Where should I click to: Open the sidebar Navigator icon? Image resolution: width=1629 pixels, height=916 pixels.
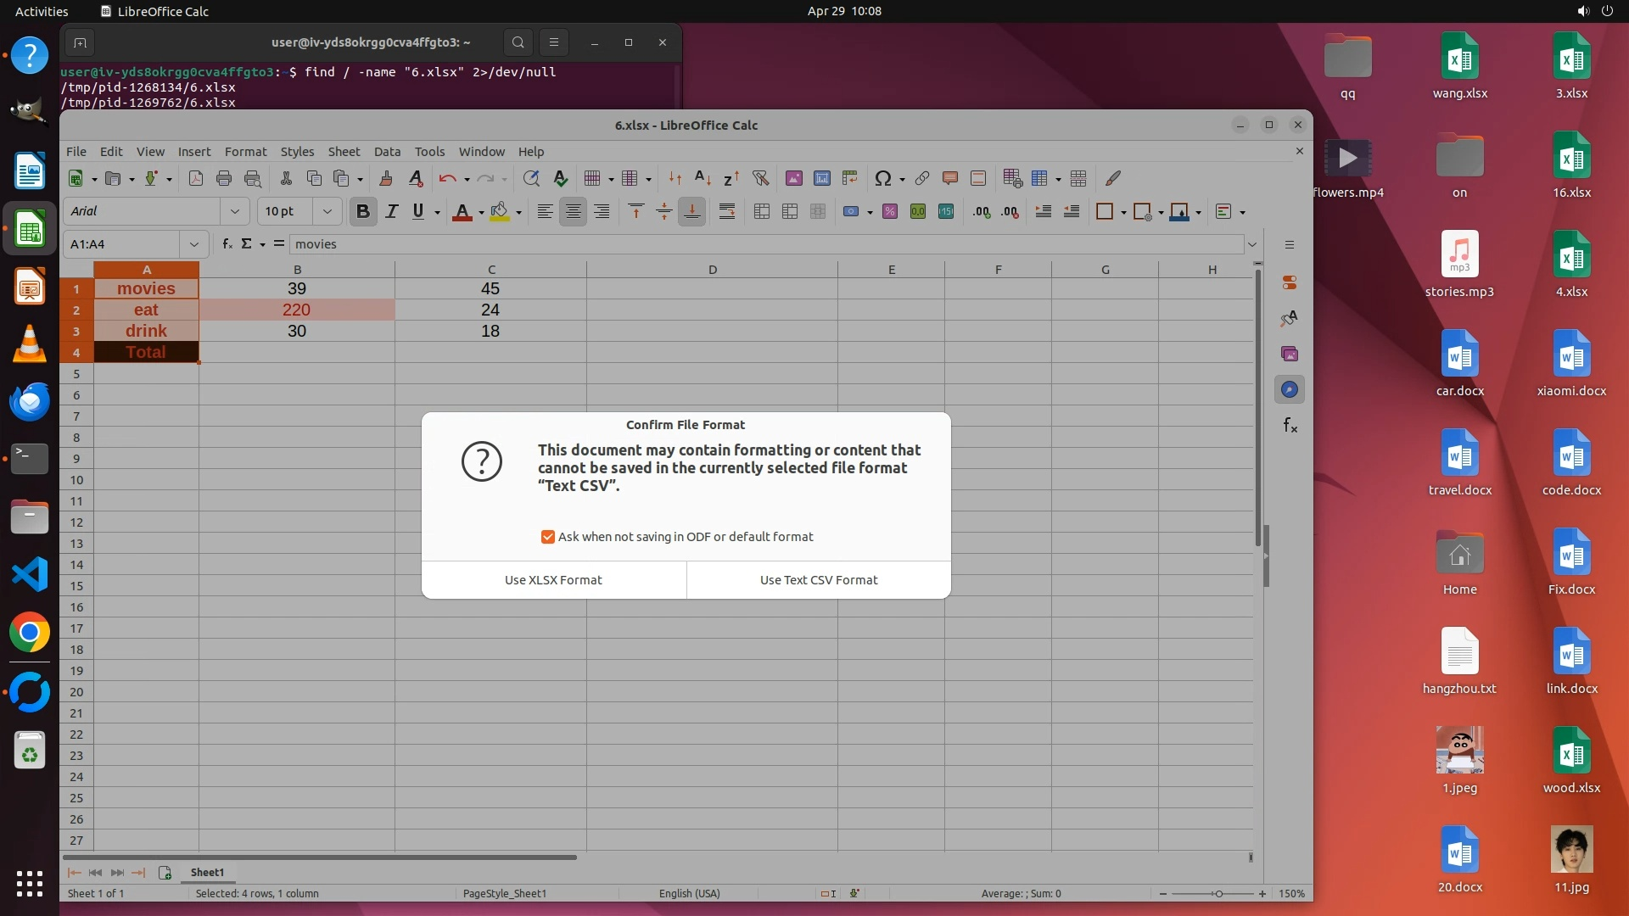(x=1290, y=390)
